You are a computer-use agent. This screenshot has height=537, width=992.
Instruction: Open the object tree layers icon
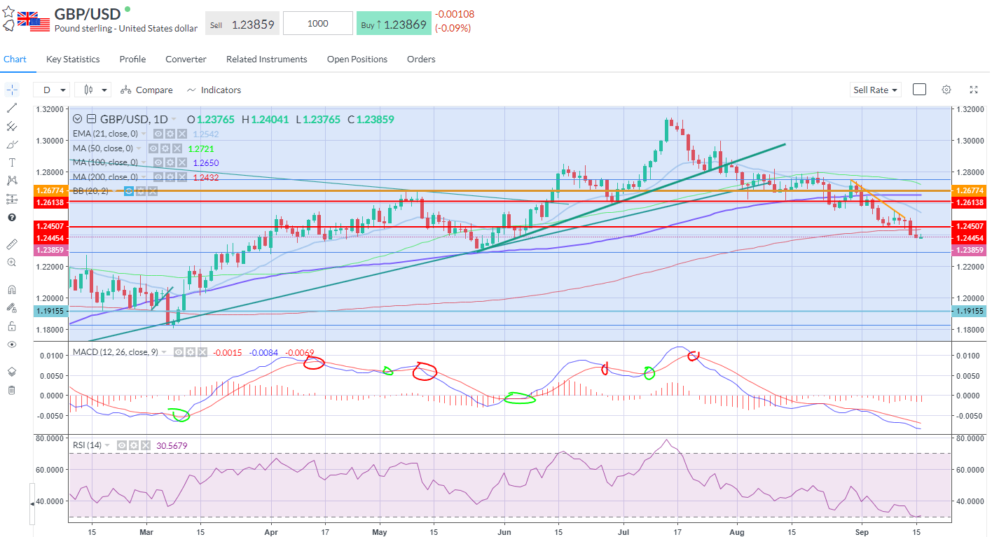coord(11,371)
